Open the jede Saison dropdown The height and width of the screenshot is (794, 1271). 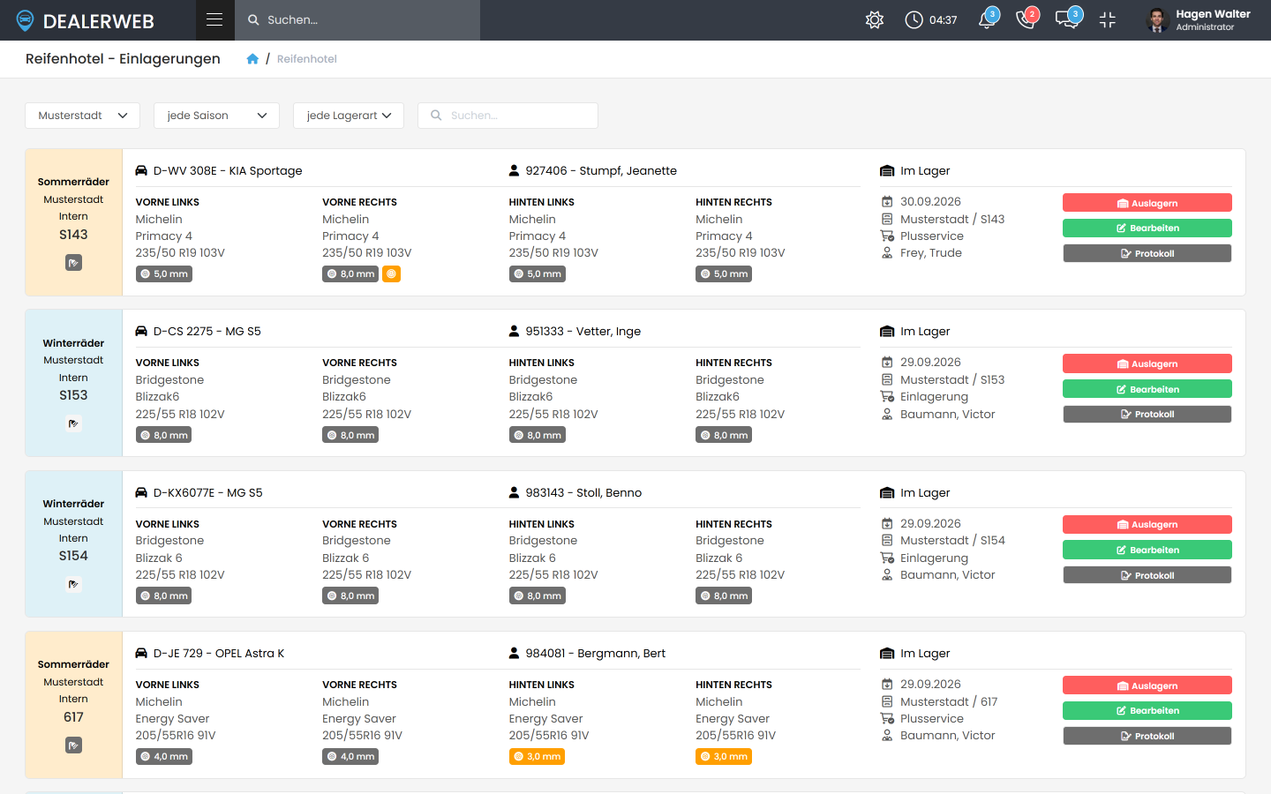216,116
